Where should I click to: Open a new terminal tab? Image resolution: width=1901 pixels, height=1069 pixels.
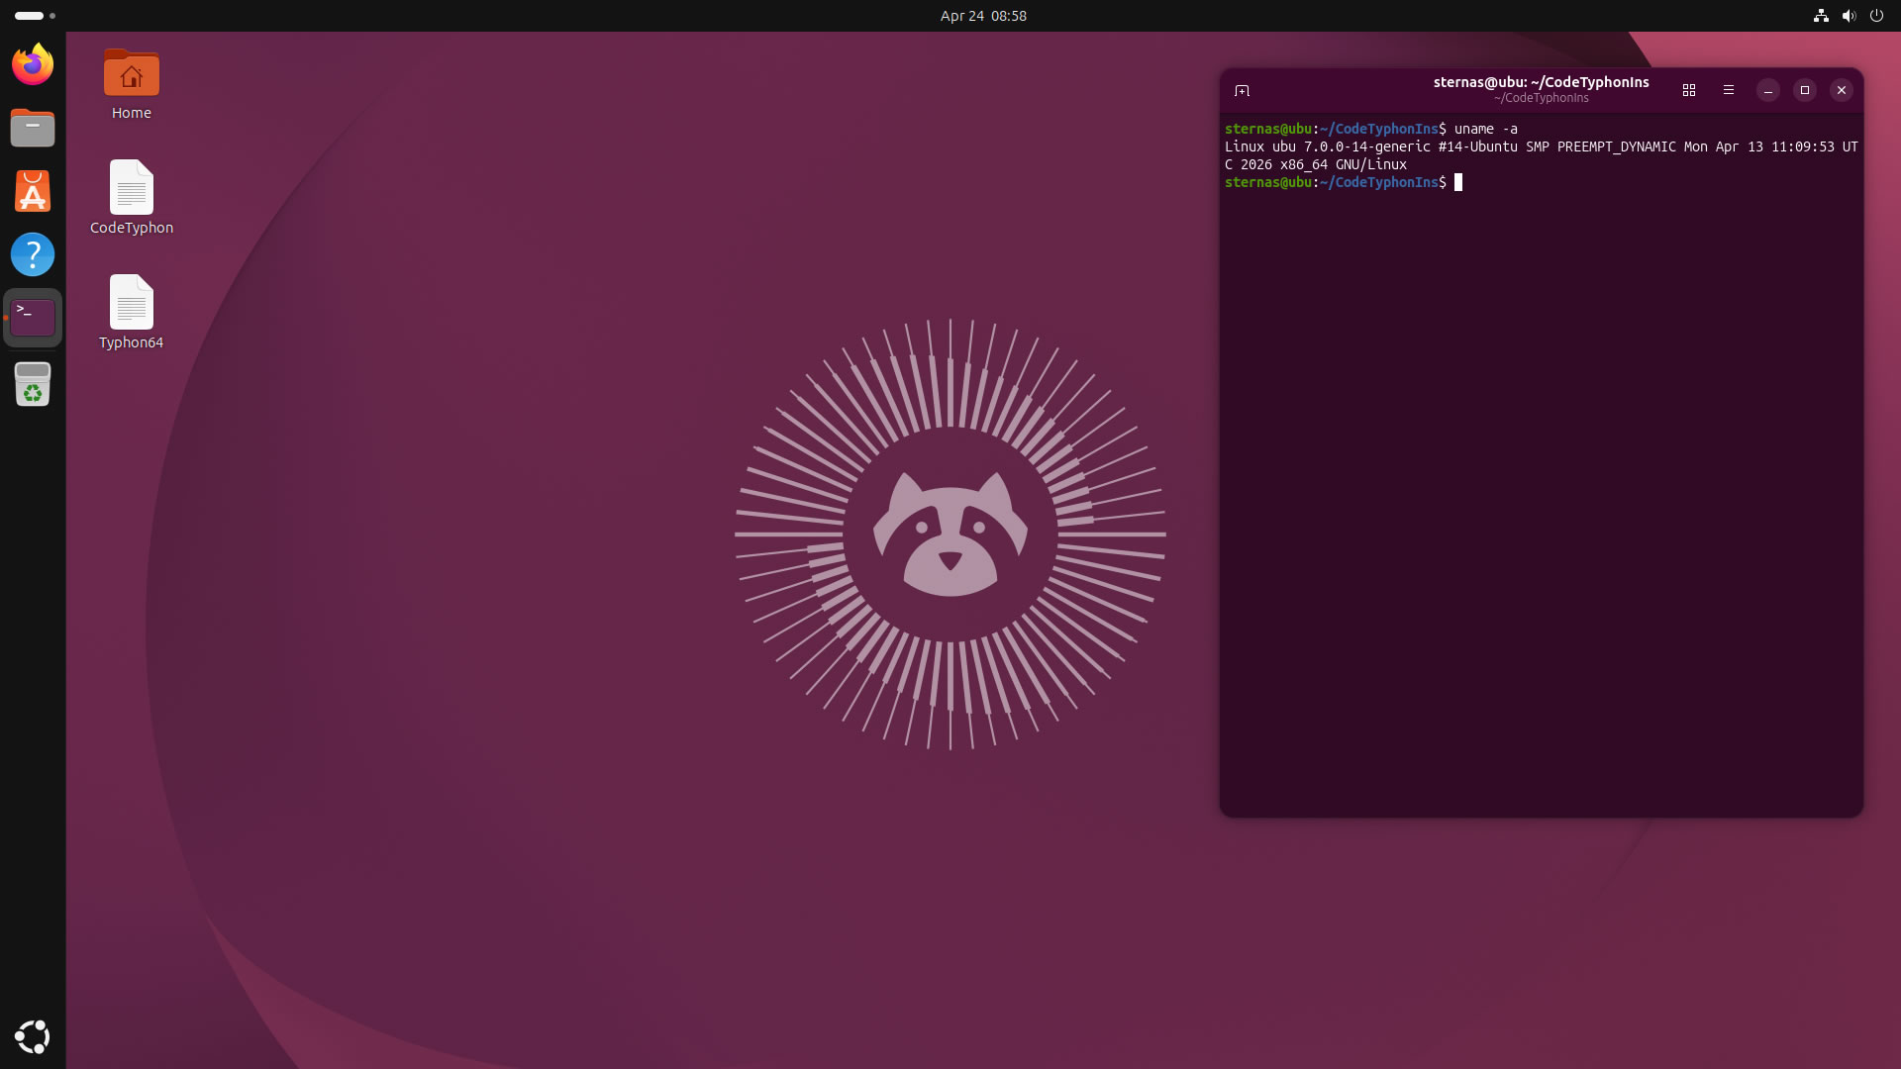coord(1242,90)
